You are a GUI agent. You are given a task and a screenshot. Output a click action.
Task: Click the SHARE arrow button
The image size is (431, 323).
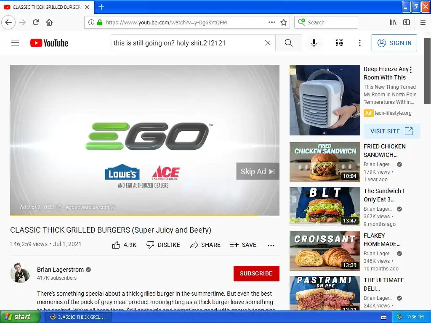tap(205, 245)
